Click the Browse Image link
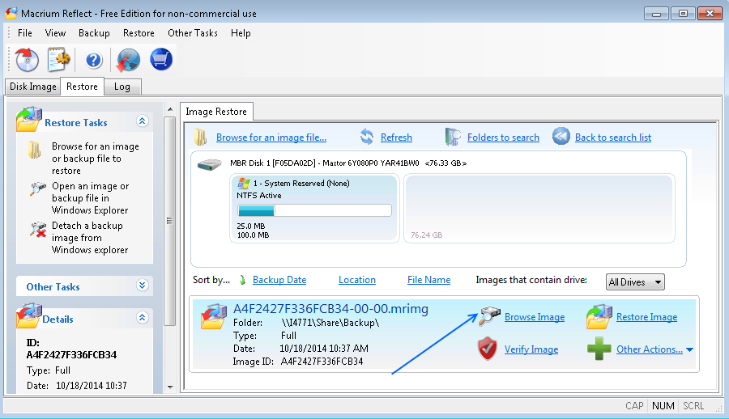Screen dimensions: 729x419 pos(535,317)
